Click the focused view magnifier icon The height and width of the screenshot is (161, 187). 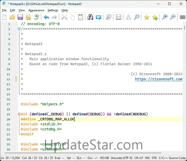tap(109, 17)
